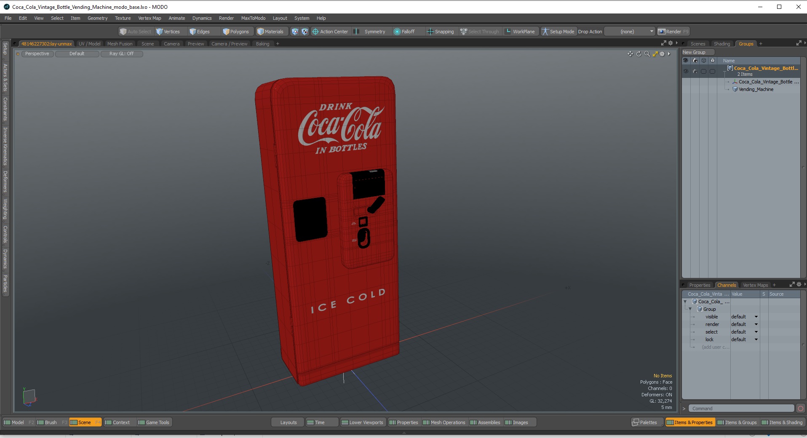Image resolution: width=807 pixels, height=438 pixels.
Task: Toggle visibility eye of Coca_Cola group
Action: [x=686, y=71]
